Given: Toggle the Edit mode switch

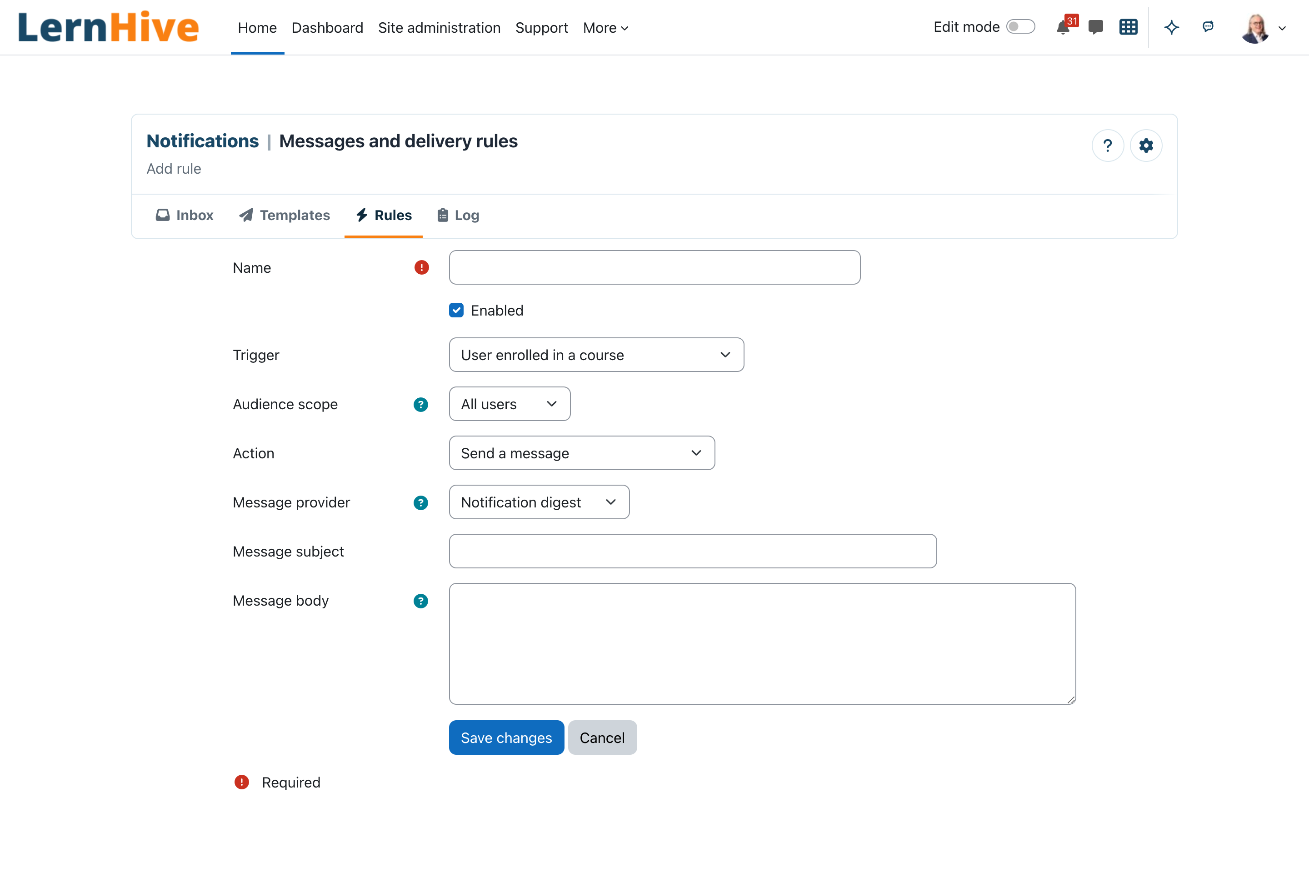Looking at the screenshot, I should click(x=1021, y=27).
